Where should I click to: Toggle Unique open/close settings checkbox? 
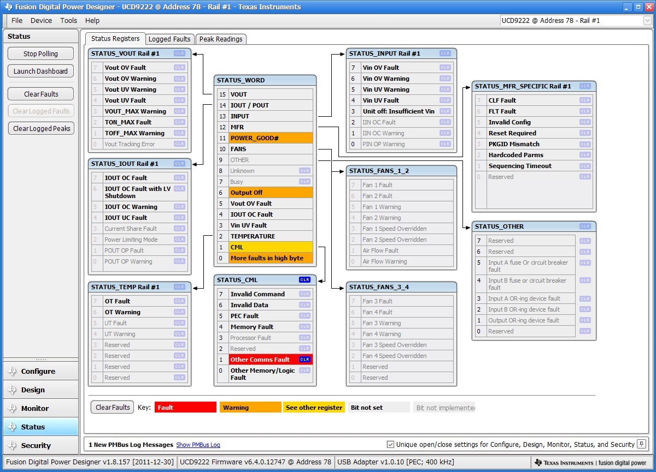click(390, 445)
